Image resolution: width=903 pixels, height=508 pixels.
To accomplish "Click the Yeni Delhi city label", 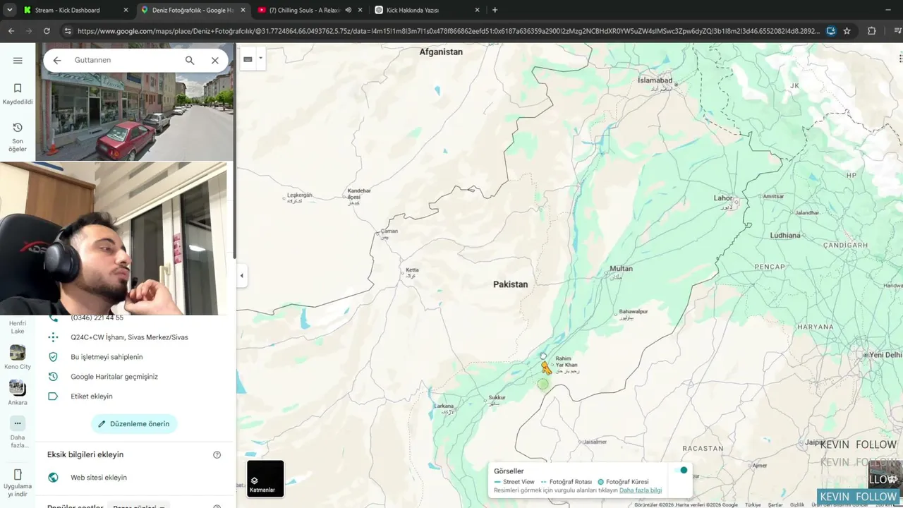I will pos(886,355).
